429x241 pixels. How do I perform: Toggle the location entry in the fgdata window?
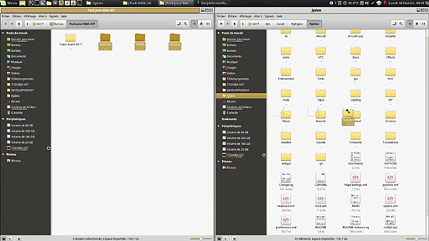click(394, 24)
